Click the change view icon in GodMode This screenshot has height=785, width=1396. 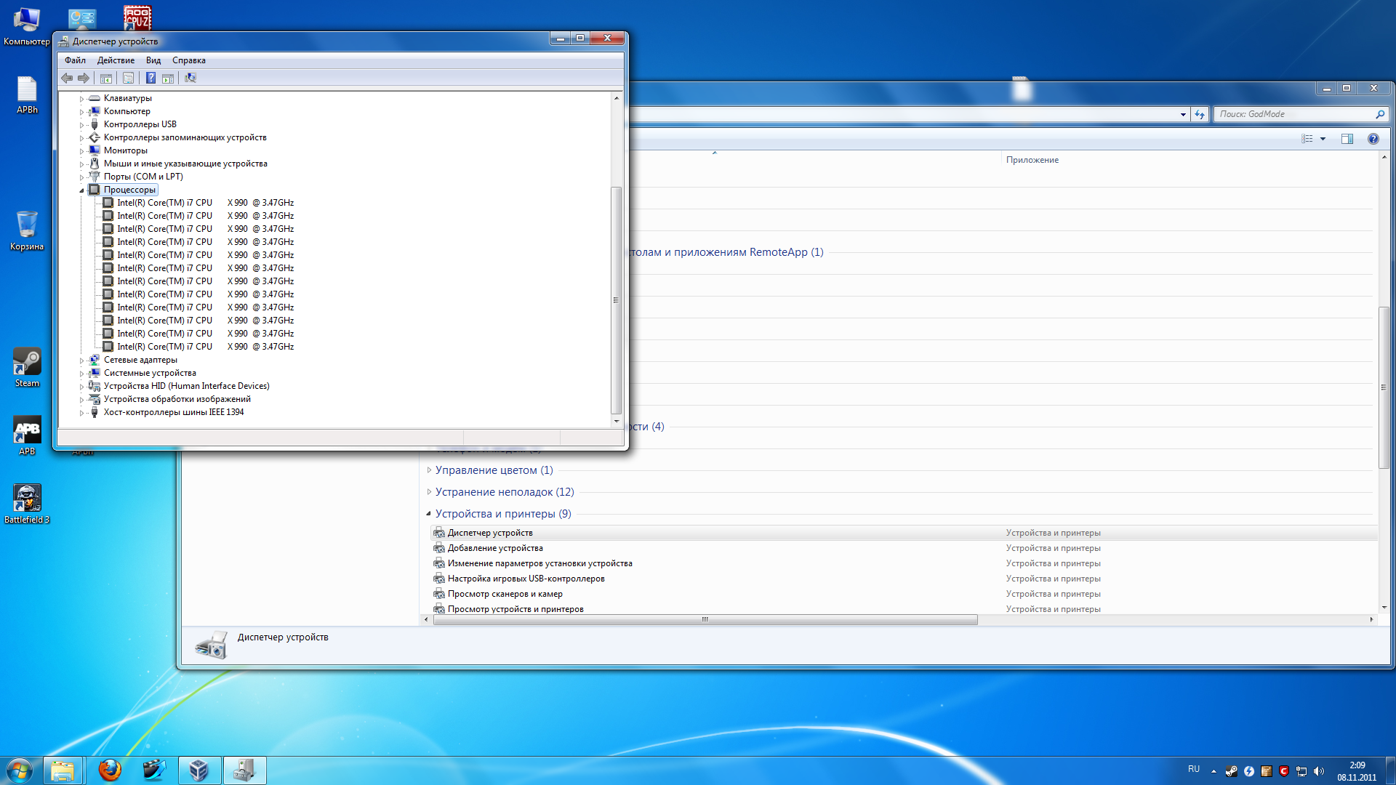point(1307,139)
